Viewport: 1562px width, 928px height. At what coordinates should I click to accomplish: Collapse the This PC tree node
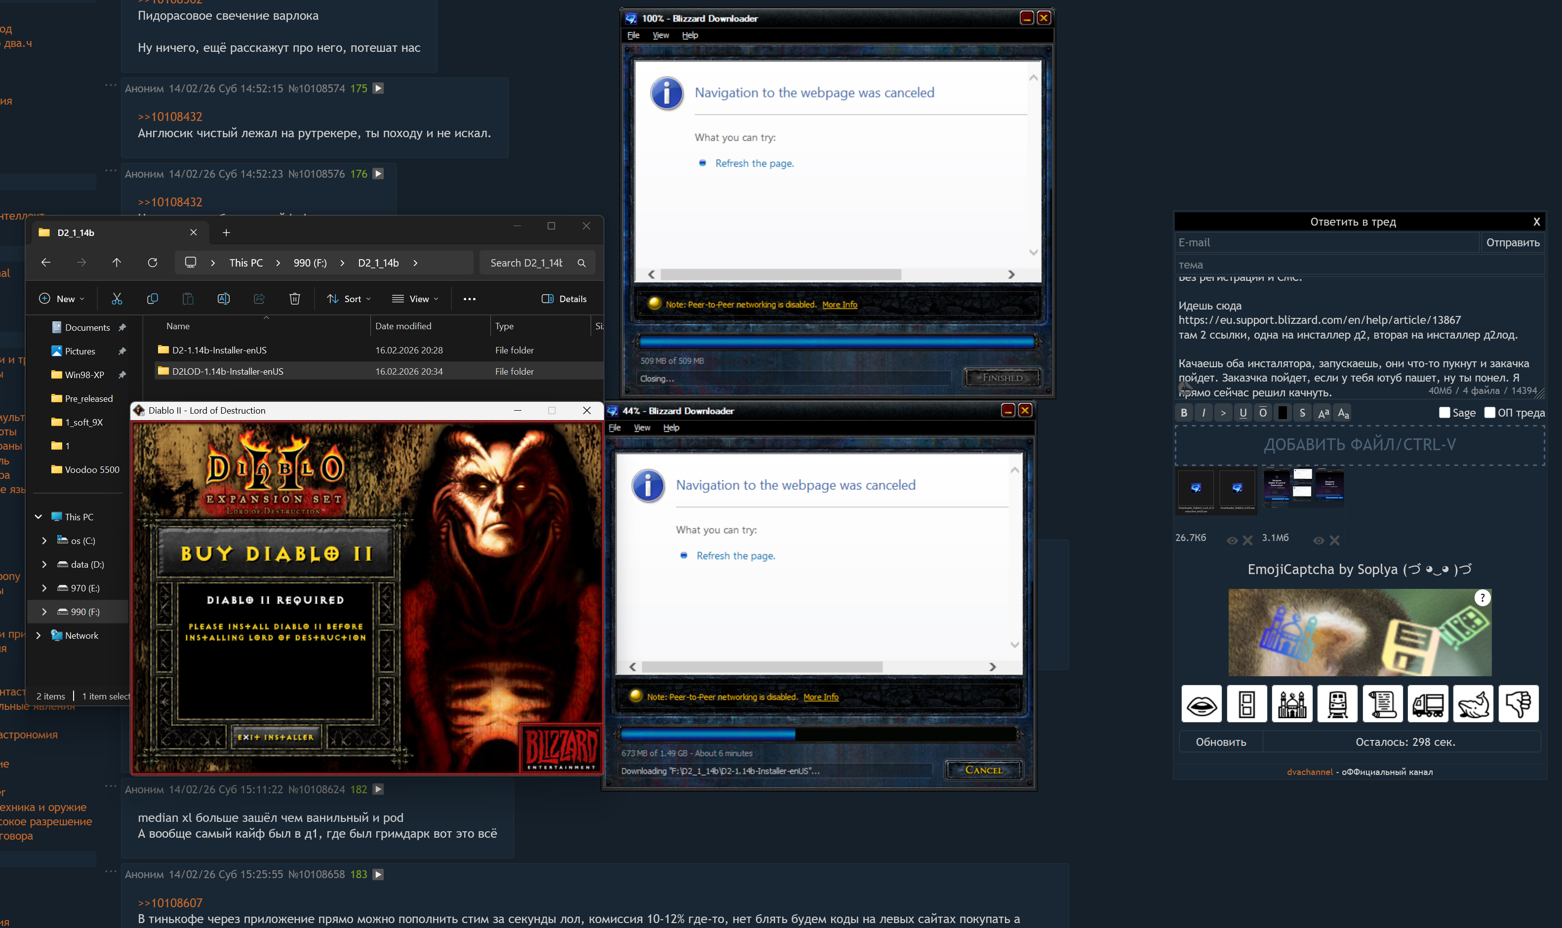pyautogui.click(x=38, y=516)
